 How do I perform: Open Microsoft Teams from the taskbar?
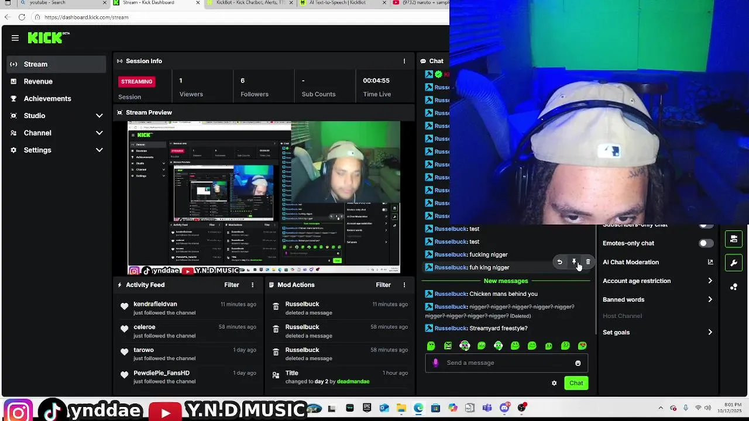click(487, 408)
